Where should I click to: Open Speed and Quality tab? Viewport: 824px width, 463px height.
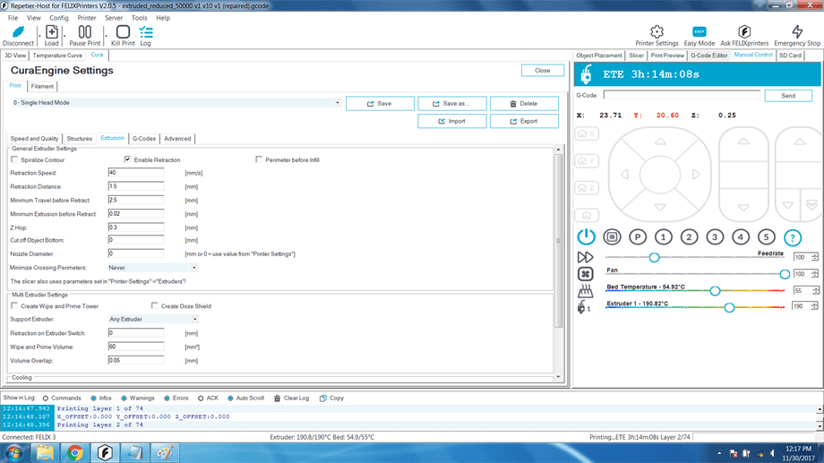pos(34,139)
